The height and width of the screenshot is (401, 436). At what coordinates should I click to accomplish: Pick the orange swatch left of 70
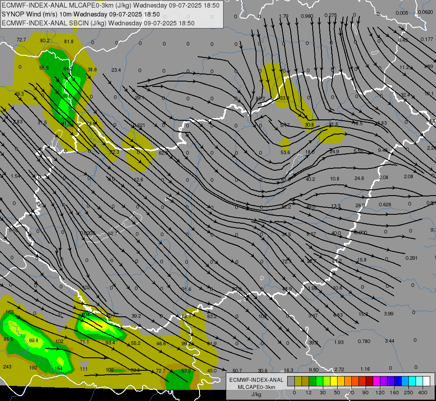tap(348, 381)
